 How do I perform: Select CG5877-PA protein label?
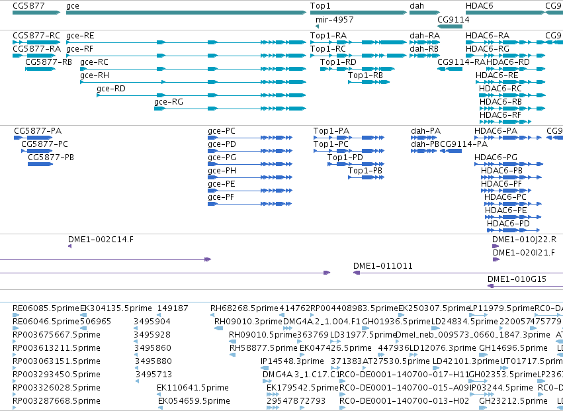coord(38,131)
